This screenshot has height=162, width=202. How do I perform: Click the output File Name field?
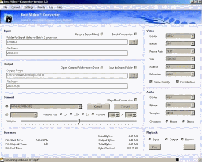click(67, 86)
